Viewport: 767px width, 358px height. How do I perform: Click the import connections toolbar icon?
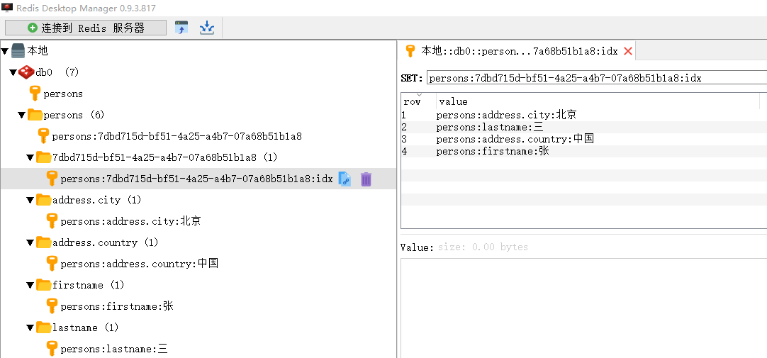(181, 28)
